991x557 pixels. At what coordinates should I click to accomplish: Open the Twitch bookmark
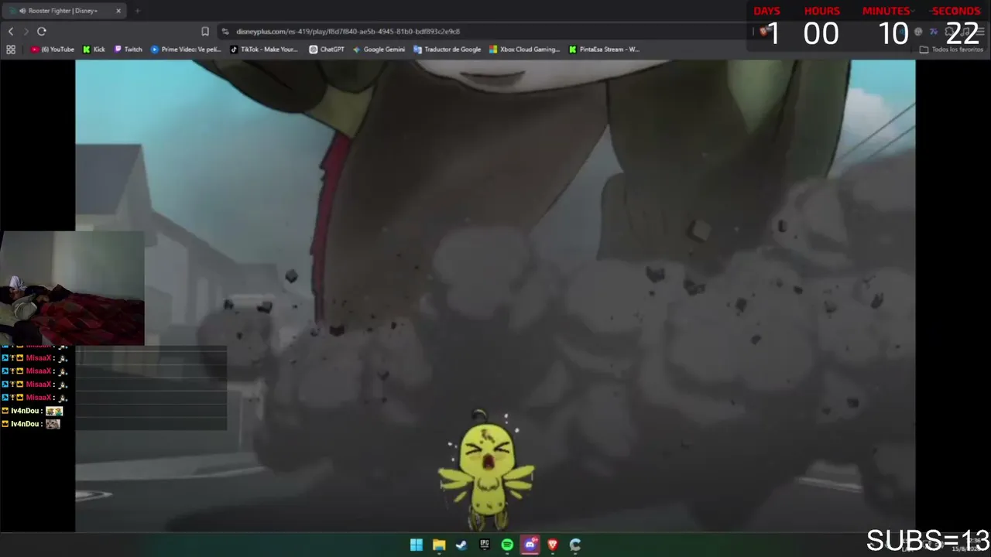coord(129,50)
